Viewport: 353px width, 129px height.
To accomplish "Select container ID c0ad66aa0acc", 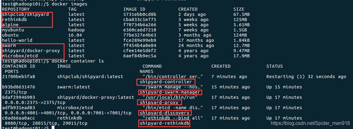I will tap(18, 118).
